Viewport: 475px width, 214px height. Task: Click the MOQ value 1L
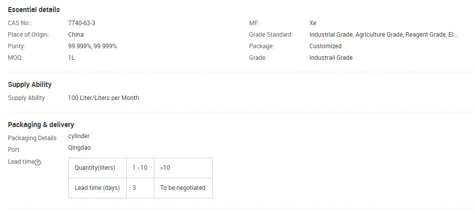click(x=71, y=58)
